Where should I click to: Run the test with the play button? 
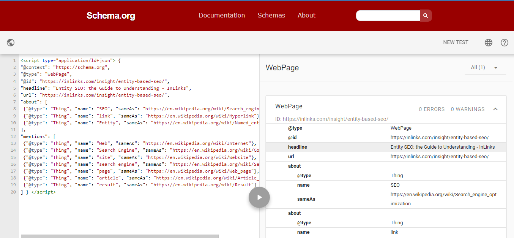[259, 197]
